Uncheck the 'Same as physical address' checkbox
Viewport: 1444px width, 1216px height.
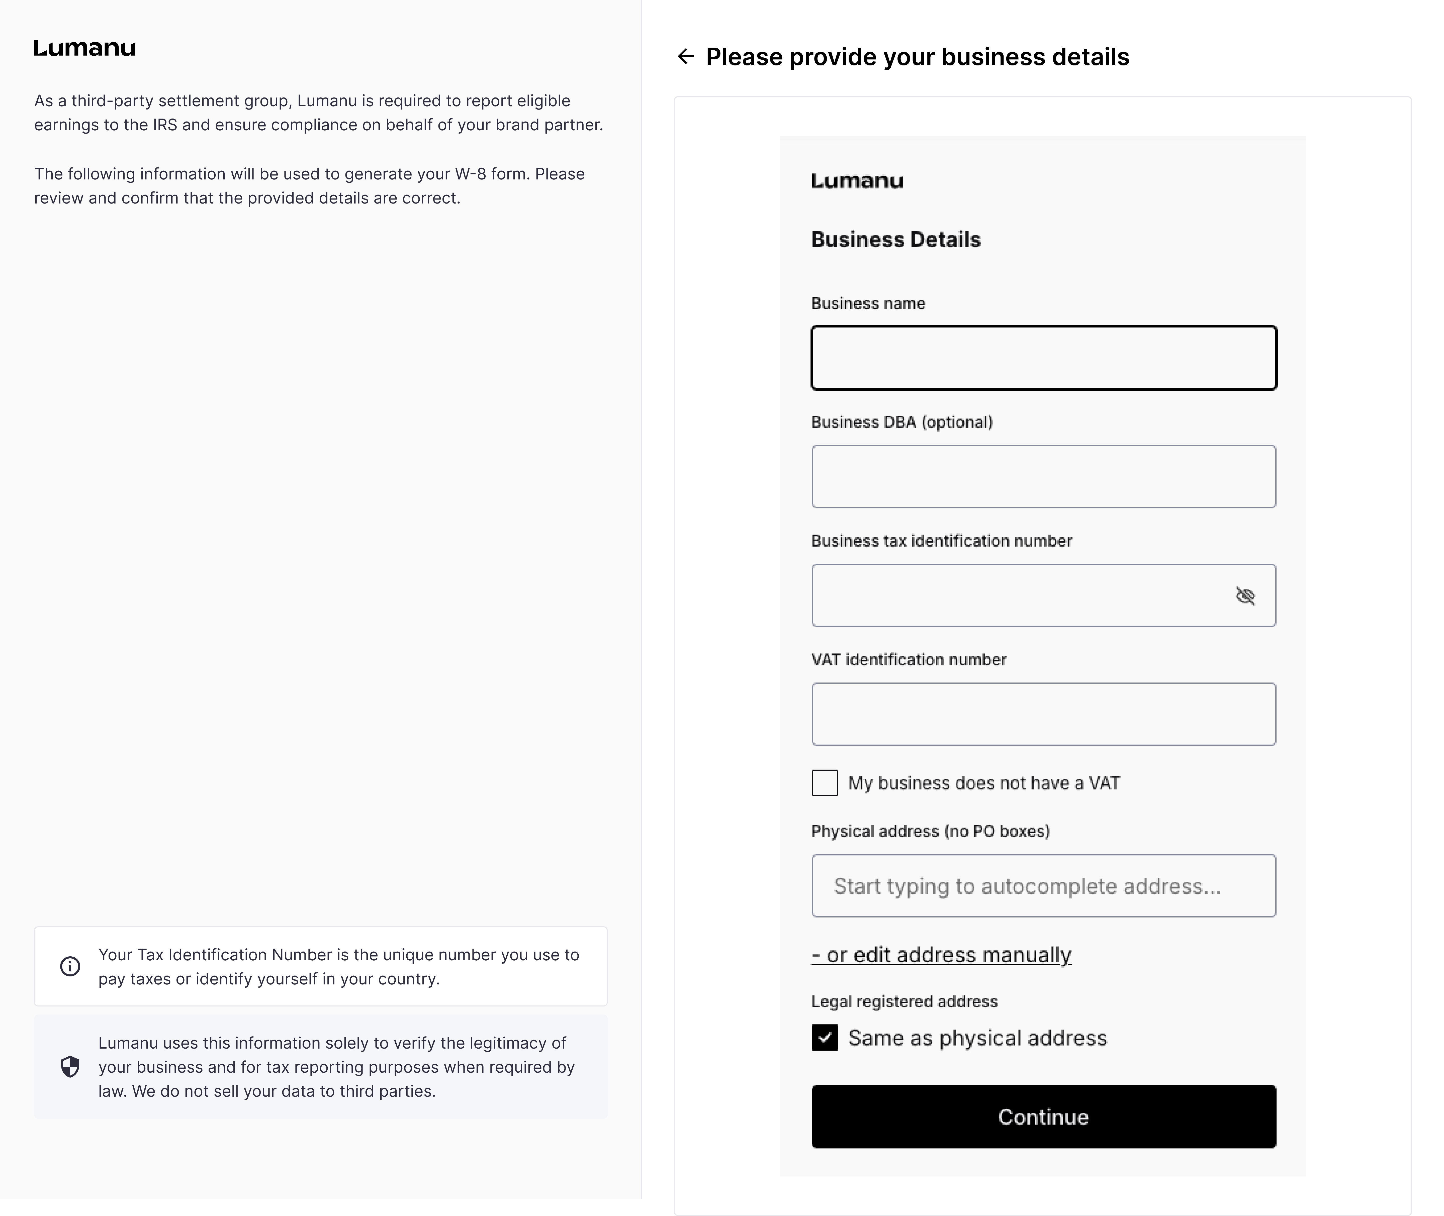tap(825, 1038)
